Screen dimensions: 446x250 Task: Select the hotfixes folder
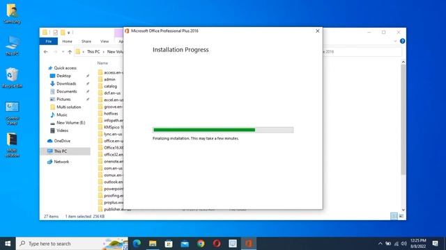point(111,114)
